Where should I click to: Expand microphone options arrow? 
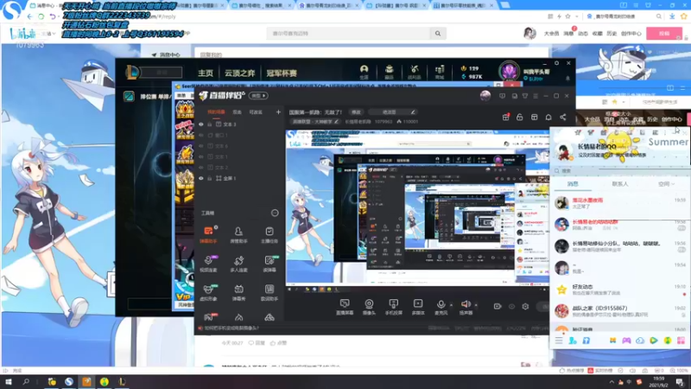tap(451, 305)
